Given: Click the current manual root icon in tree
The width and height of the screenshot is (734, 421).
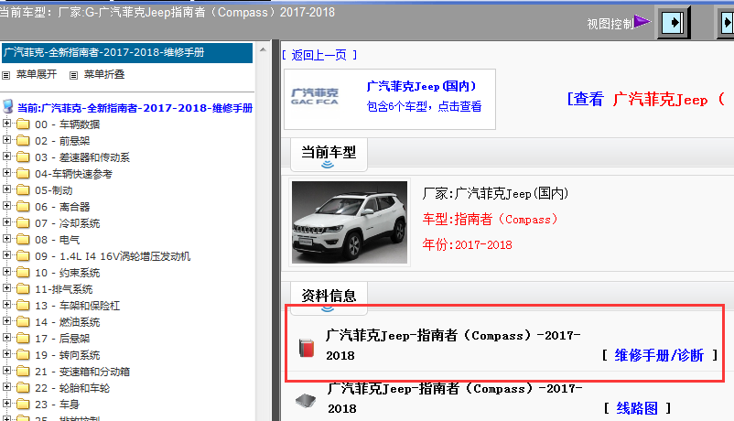Looking at the screenshot, I should coord(7,107).
